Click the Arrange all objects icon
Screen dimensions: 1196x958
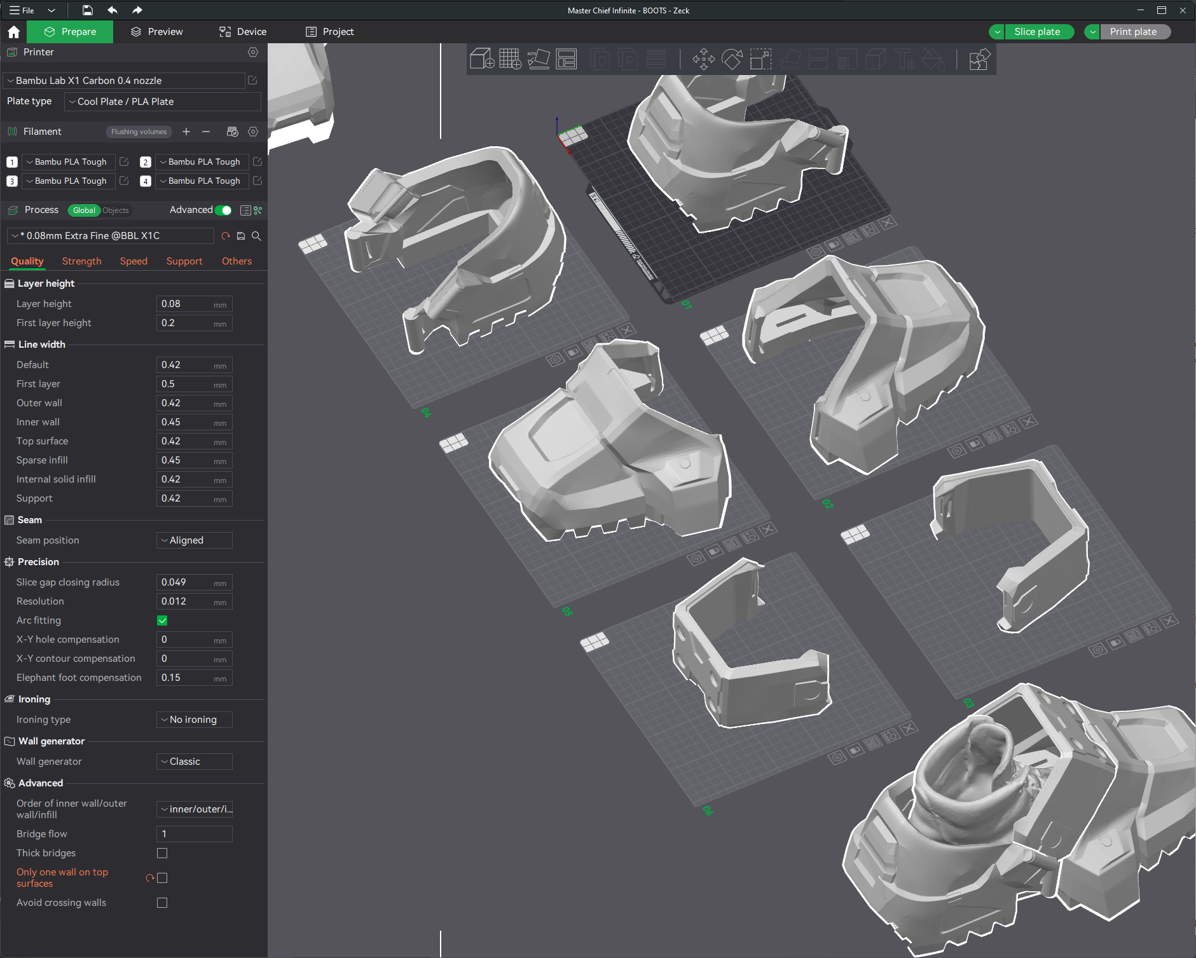pyautogui.click(x=566, y=59)
